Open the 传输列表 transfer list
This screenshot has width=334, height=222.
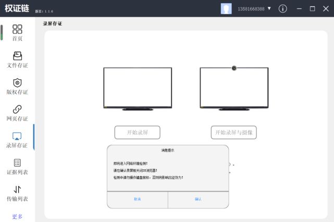[17, 193]
